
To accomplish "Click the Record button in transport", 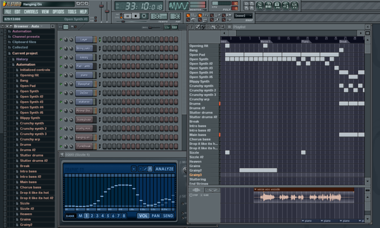I will click(144, 16).
